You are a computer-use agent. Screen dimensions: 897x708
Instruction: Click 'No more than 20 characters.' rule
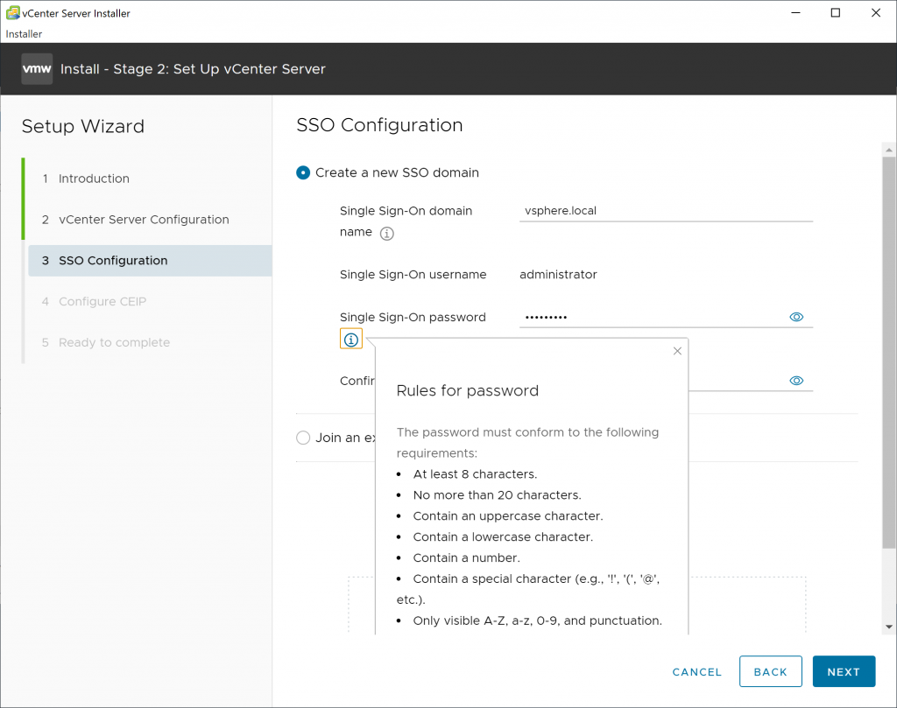coord(498,494)
